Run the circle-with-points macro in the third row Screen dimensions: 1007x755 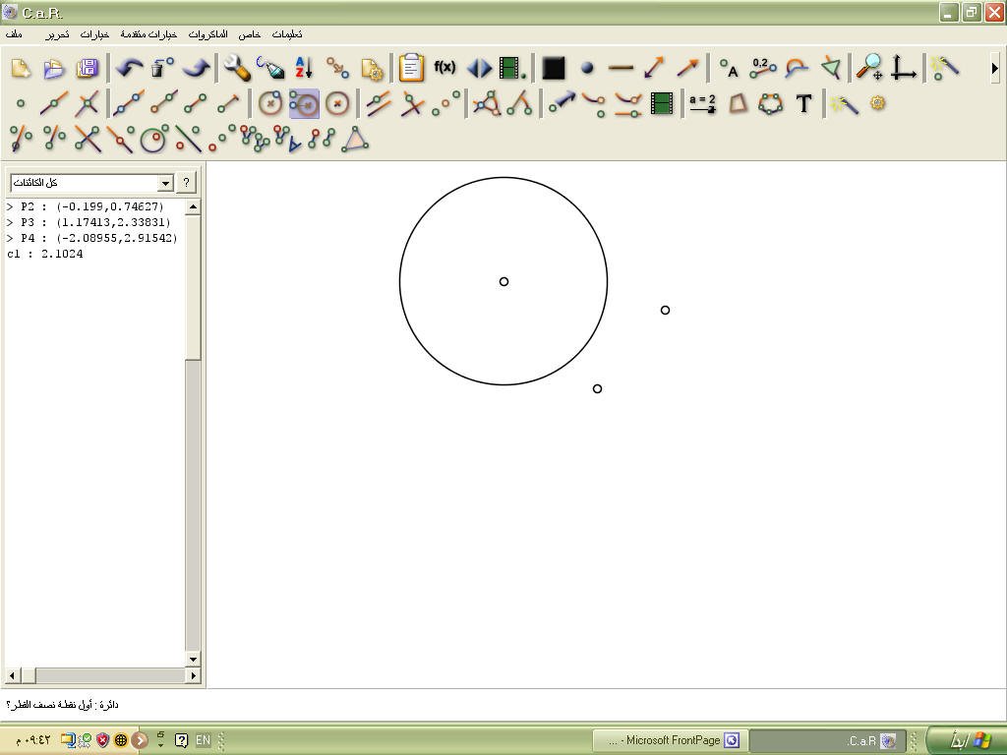pyautogui.click(x=154, y=139)
